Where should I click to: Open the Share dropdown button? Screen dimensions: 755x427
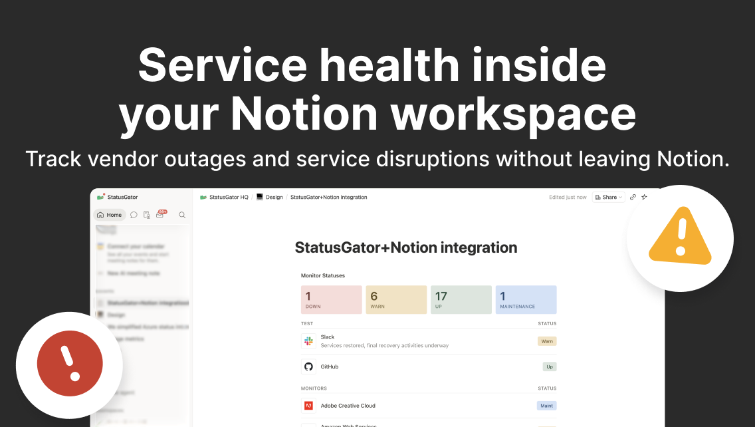coord(609,197)
